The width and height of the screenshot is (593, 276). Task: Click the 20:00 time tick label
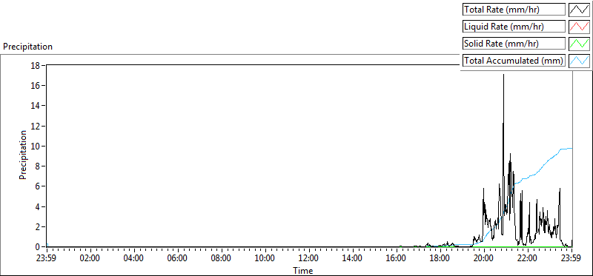pyautogui.click(x=484, y=259)
